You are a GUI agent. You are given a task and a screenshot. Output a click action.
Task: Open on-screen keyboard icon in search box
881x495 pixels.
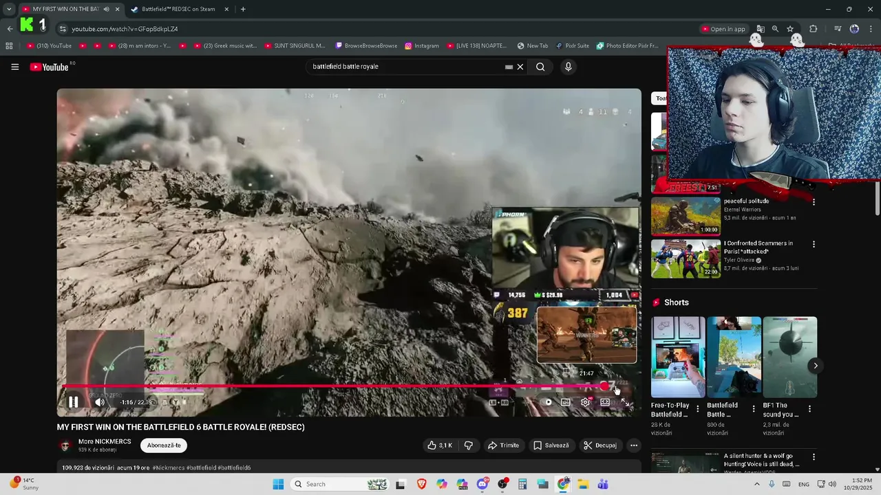coord(509,67)
